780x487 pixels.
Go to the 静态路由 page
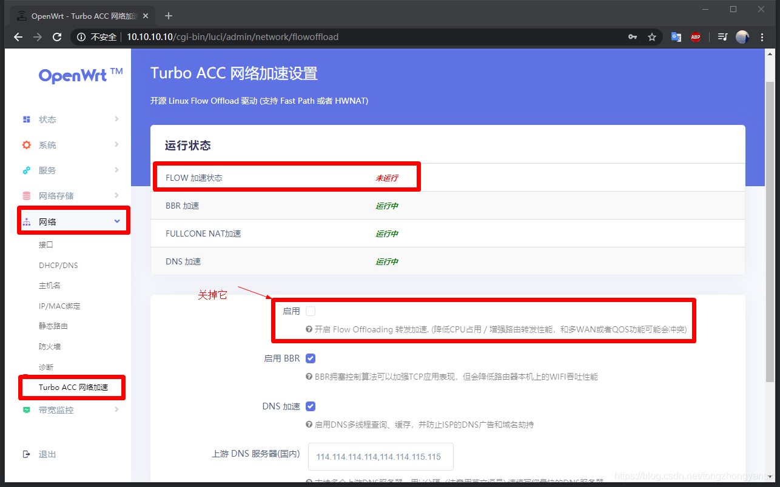[53, 326]
